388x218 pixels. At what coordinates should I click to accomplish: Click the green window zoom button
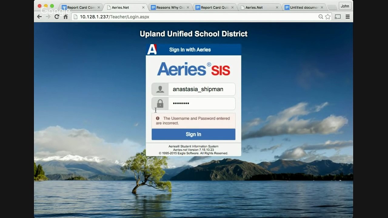click(x=52, y=6)
